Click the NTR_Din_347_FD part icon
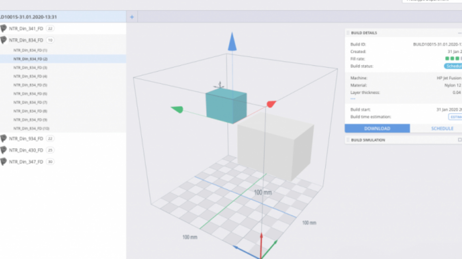 point(4,162)
